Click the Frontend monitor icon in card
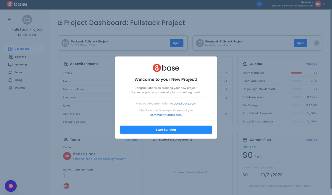 coord(200,43)
